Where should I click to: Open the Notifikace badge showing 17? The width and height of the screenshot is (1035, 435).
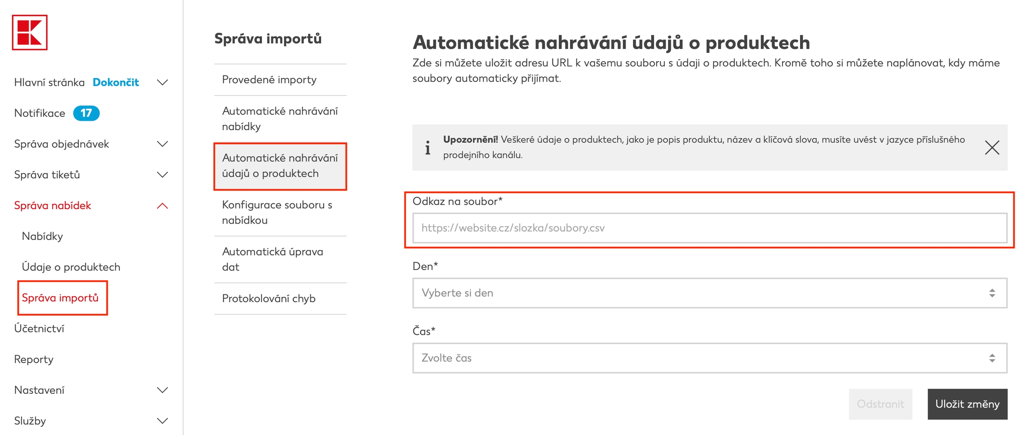(86, 113)
